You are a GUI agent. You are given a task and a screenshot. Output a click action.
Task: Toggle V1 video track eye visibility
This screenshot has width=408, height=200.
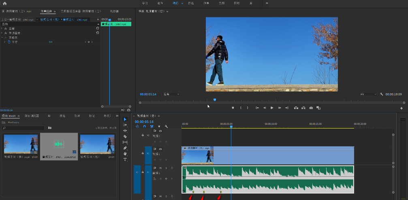point(160,149)
